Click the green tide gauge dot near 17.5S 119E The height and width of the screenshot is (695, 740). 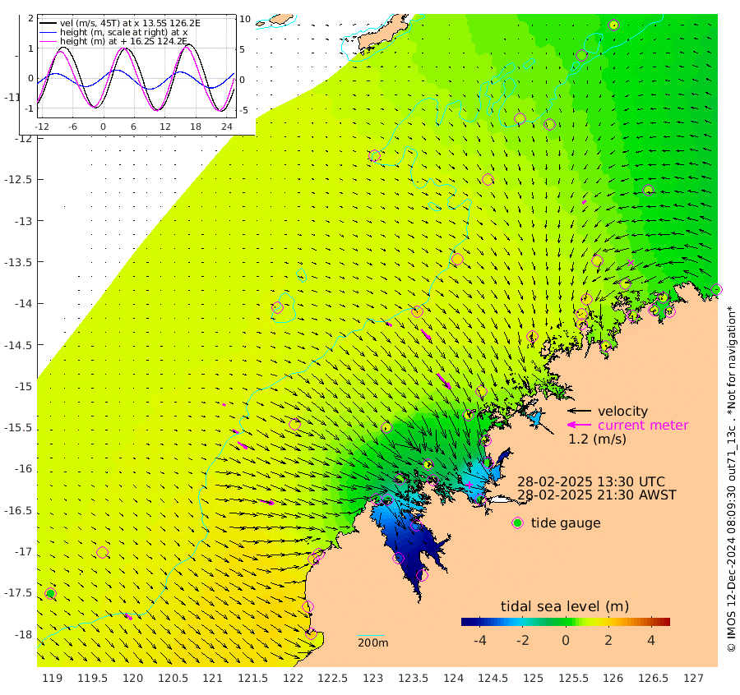50,593
